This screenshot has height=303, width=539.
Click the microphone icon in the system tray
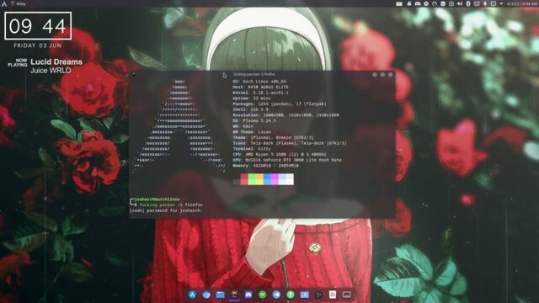pos(485,3)
